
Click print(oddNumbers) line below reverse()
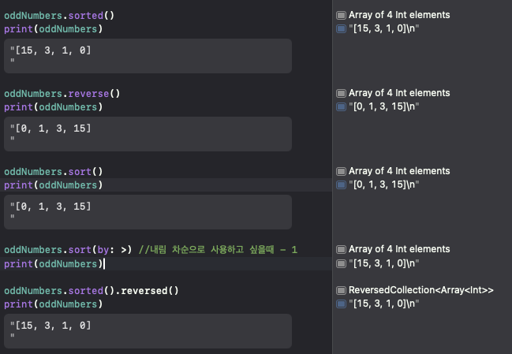(x=53, y=107)
